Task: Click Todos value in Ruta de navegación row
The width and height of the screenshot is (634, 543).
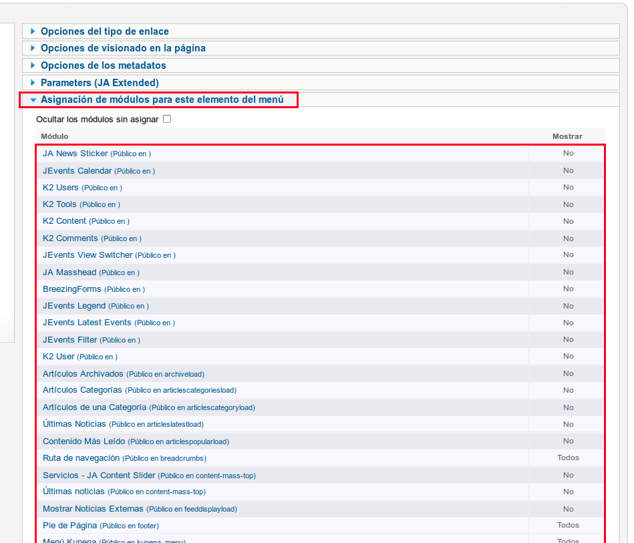Action: [x=568, y=458]
